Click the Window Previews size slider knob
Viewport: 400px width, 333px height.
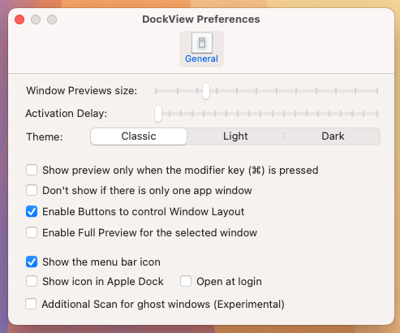pos(206,91)
